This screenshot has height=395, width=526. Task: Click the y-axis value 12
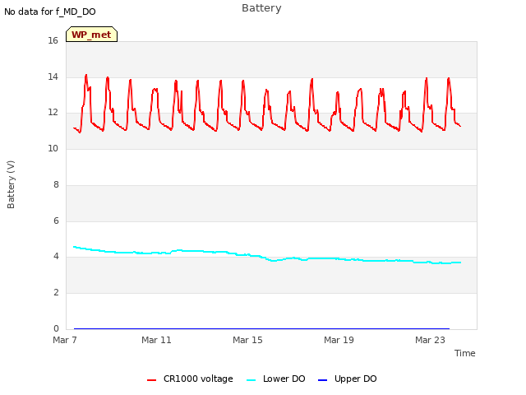(x=53, y=112)
